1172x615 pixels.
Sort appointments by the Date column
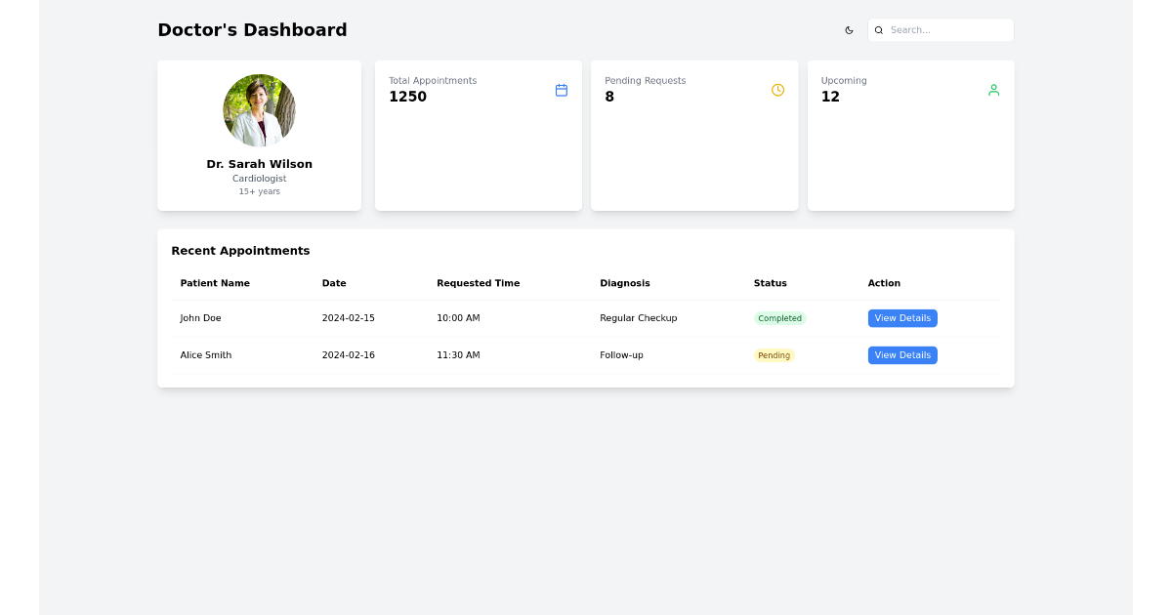click(x=334, y=283)
